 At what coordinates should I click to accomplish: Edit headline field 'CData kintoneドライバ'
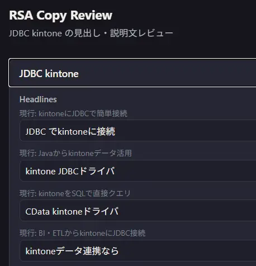[x=138, y=211]
